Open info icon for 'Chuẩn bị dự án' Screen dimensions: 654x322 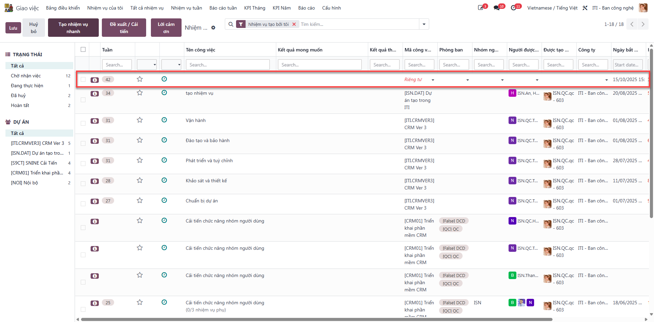pos(95,201)
